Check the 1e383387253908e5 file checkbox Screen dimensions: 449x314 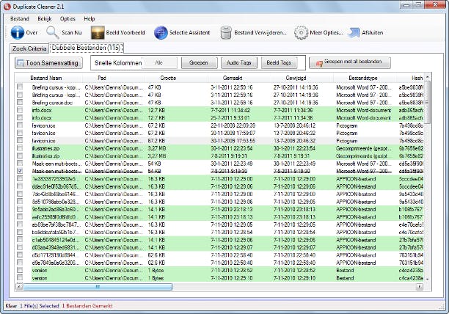[20, 178]
